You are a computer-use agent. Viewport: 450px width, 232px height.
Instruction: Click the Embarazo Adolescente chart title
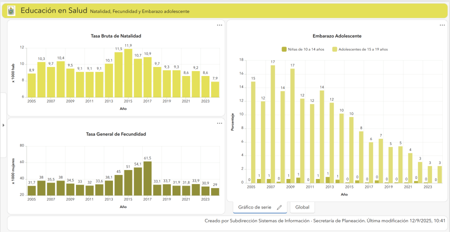337,36
